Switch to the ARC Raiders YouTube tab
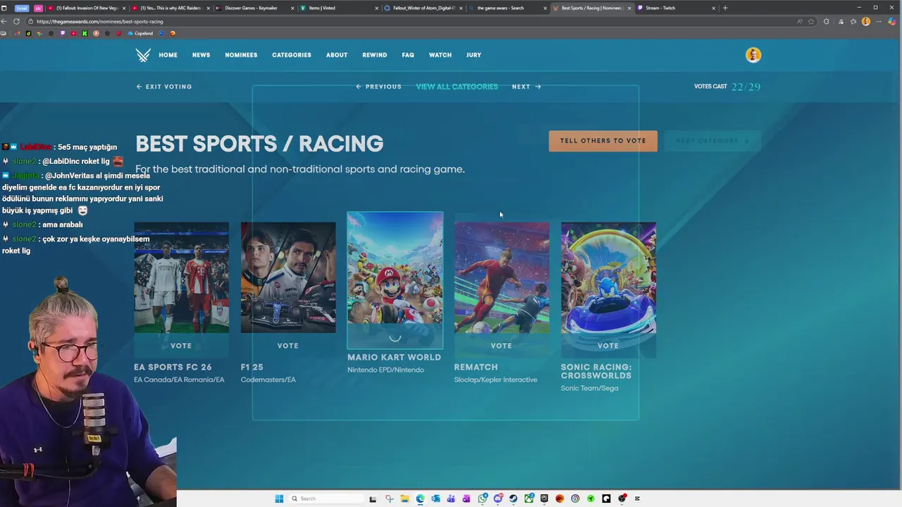902x507 pixels. click(170, 8)
